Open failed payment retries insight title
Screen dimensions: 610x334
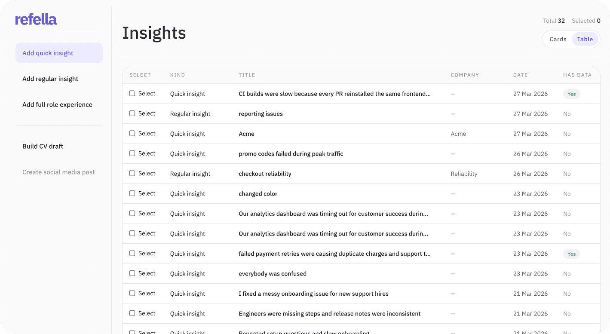tap(334, 254)
